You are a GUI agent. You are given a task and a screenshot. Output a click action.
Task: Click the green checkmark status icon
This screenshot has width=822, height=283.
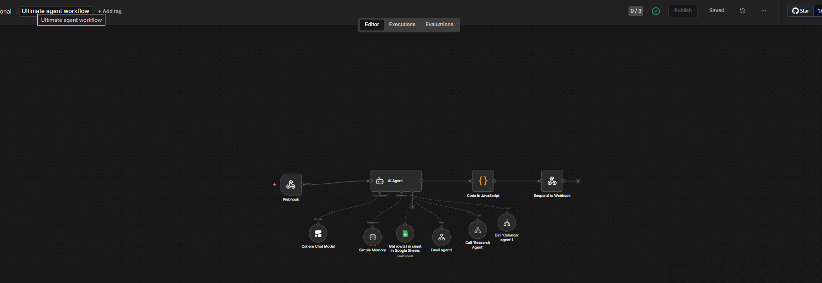(656, 11)
